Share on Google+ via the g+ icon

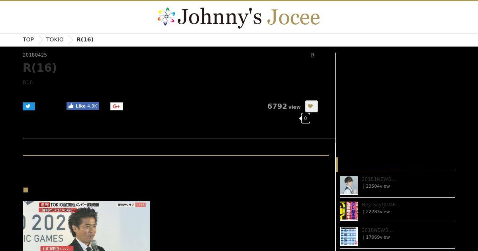coord(117,106)
